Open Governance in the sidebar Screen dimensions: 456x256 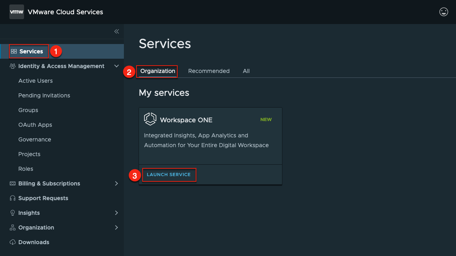[35, 140]
